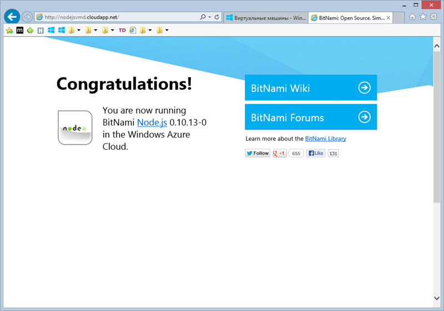
Task: Expand the fifth favorites folder dropdown arrow
Action: coord(167,30)
